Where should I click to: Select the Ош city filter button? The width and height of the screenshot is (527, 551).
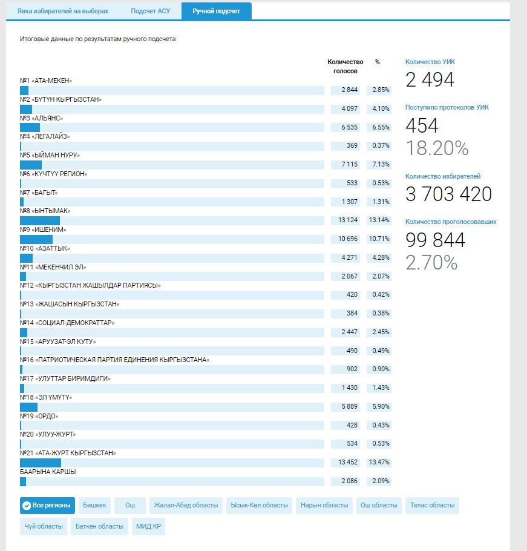point(130,506)
